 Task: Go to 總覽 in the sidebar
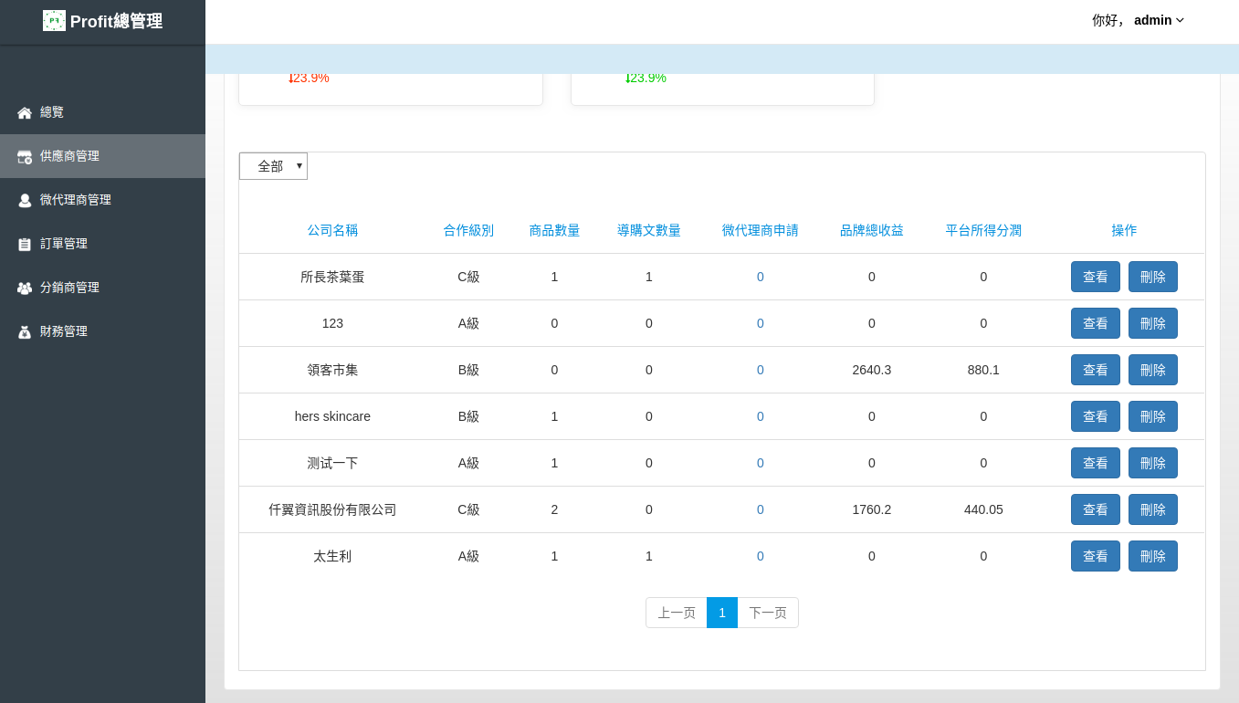tap(102, 112)
